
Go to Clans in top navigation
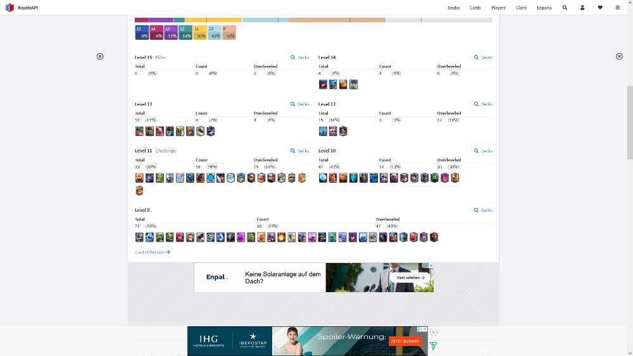point(521,8)
